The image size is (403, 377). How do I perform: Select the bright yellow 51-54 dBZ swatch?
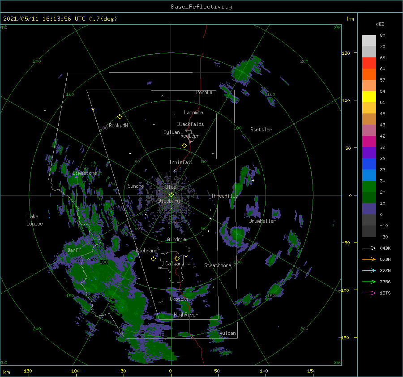click(x=369, y=97)
